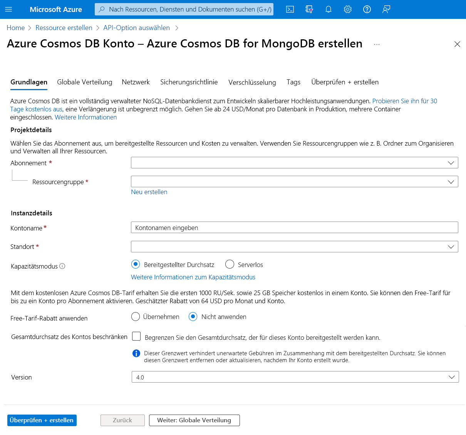
Task: Open help via the question mark icon
Action: [367, 9]
